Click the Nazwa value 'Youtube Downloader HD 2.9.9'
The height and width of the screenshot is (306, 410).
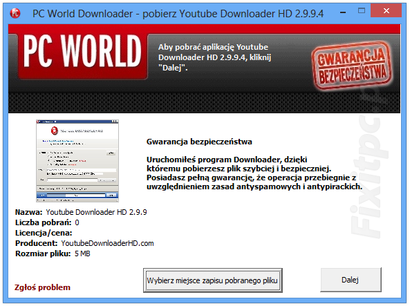(96, 212)
